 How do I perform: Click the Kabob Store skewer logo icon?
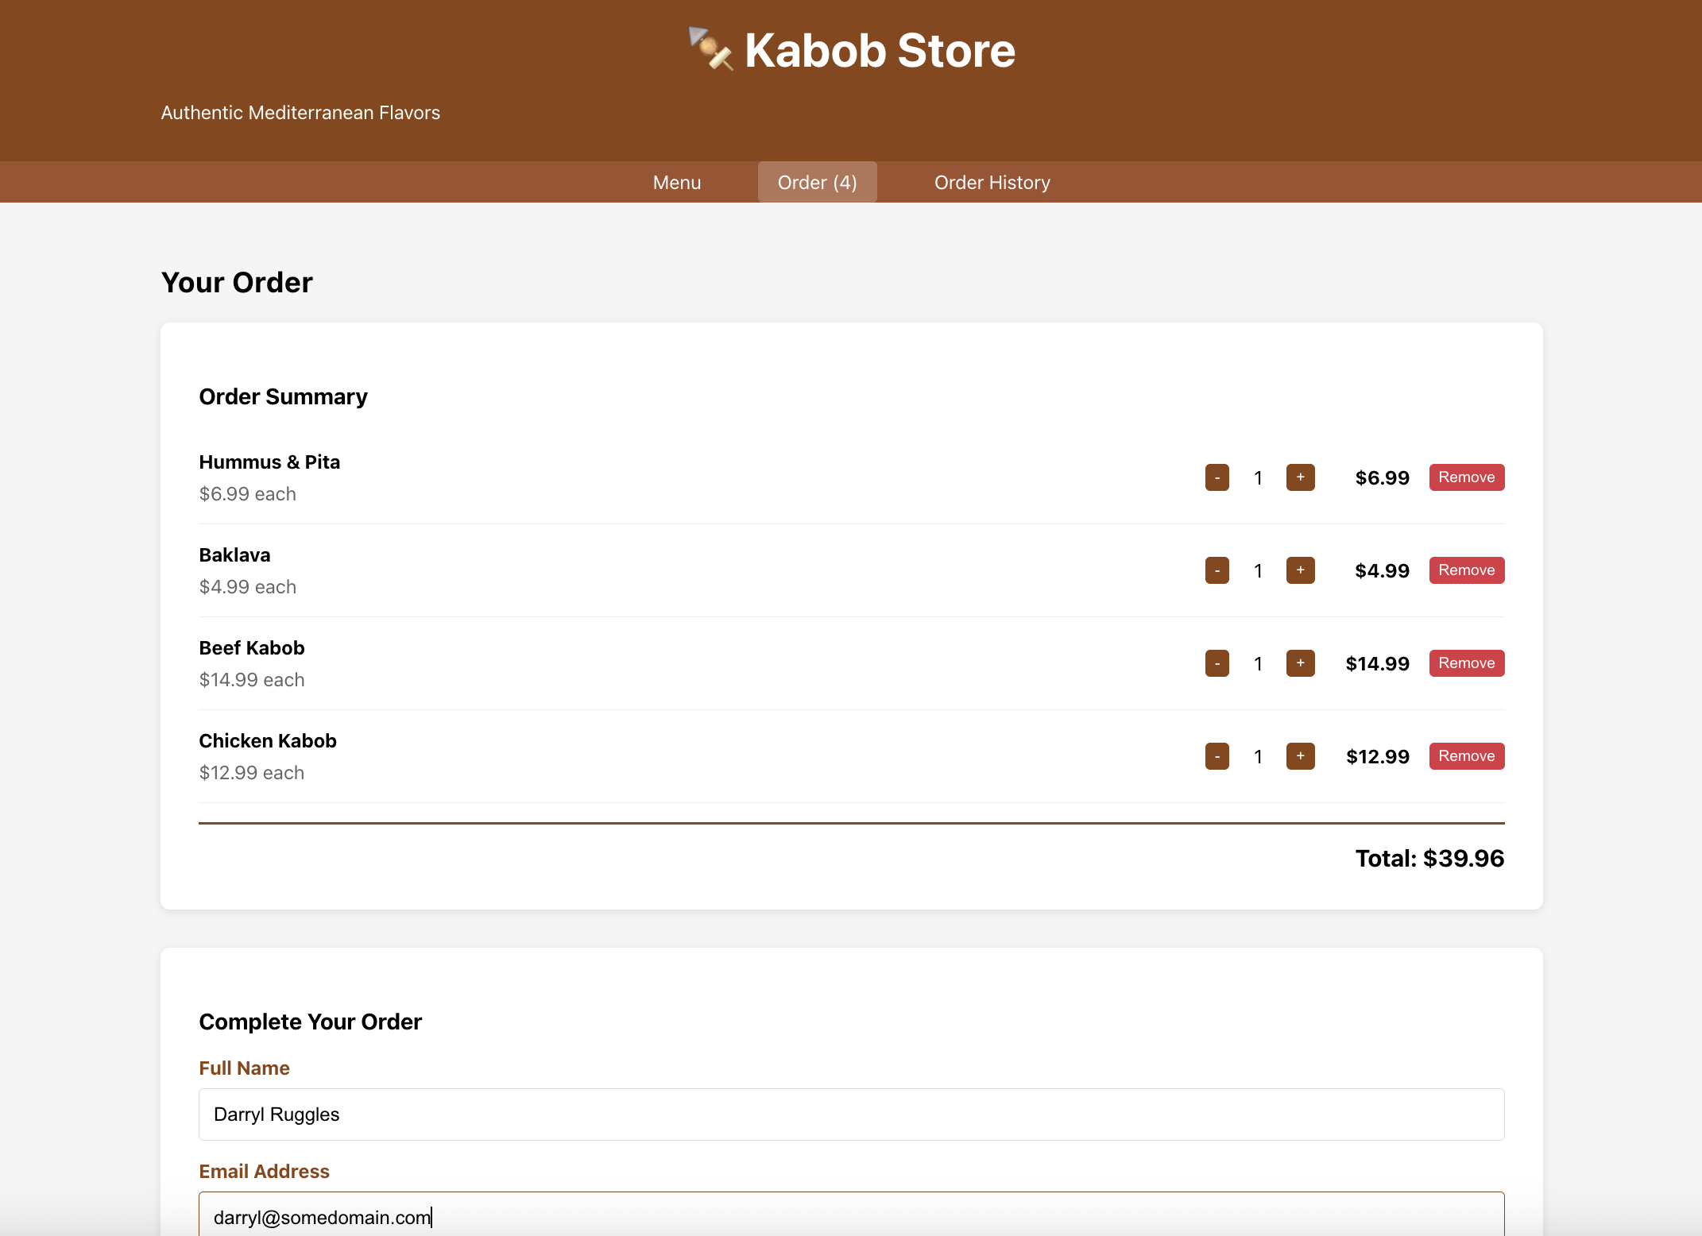coord(711,49)
